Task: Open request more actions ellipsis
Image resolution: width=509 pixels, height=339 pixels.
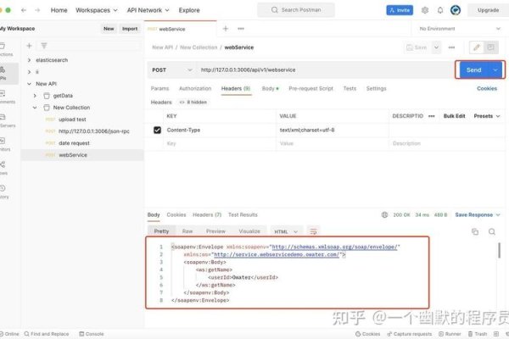Action: pos(451,47)
